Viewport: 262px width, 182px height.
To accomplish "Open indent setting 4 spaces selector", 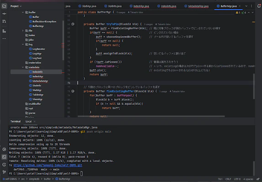I will (x=248, y=179).
